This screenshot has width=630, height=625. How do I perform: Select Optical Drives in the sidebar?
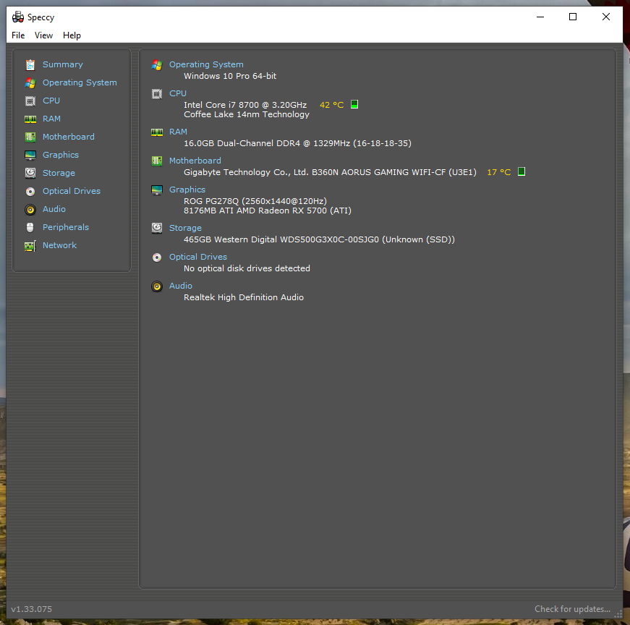(x=71, y=191)
